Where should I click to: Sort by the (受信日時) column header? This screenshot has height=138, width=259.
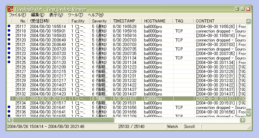49,21
